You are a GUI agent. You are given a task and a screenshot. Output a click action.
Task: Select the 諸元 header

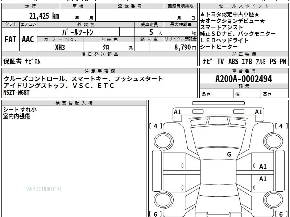(x=244, y=86)
